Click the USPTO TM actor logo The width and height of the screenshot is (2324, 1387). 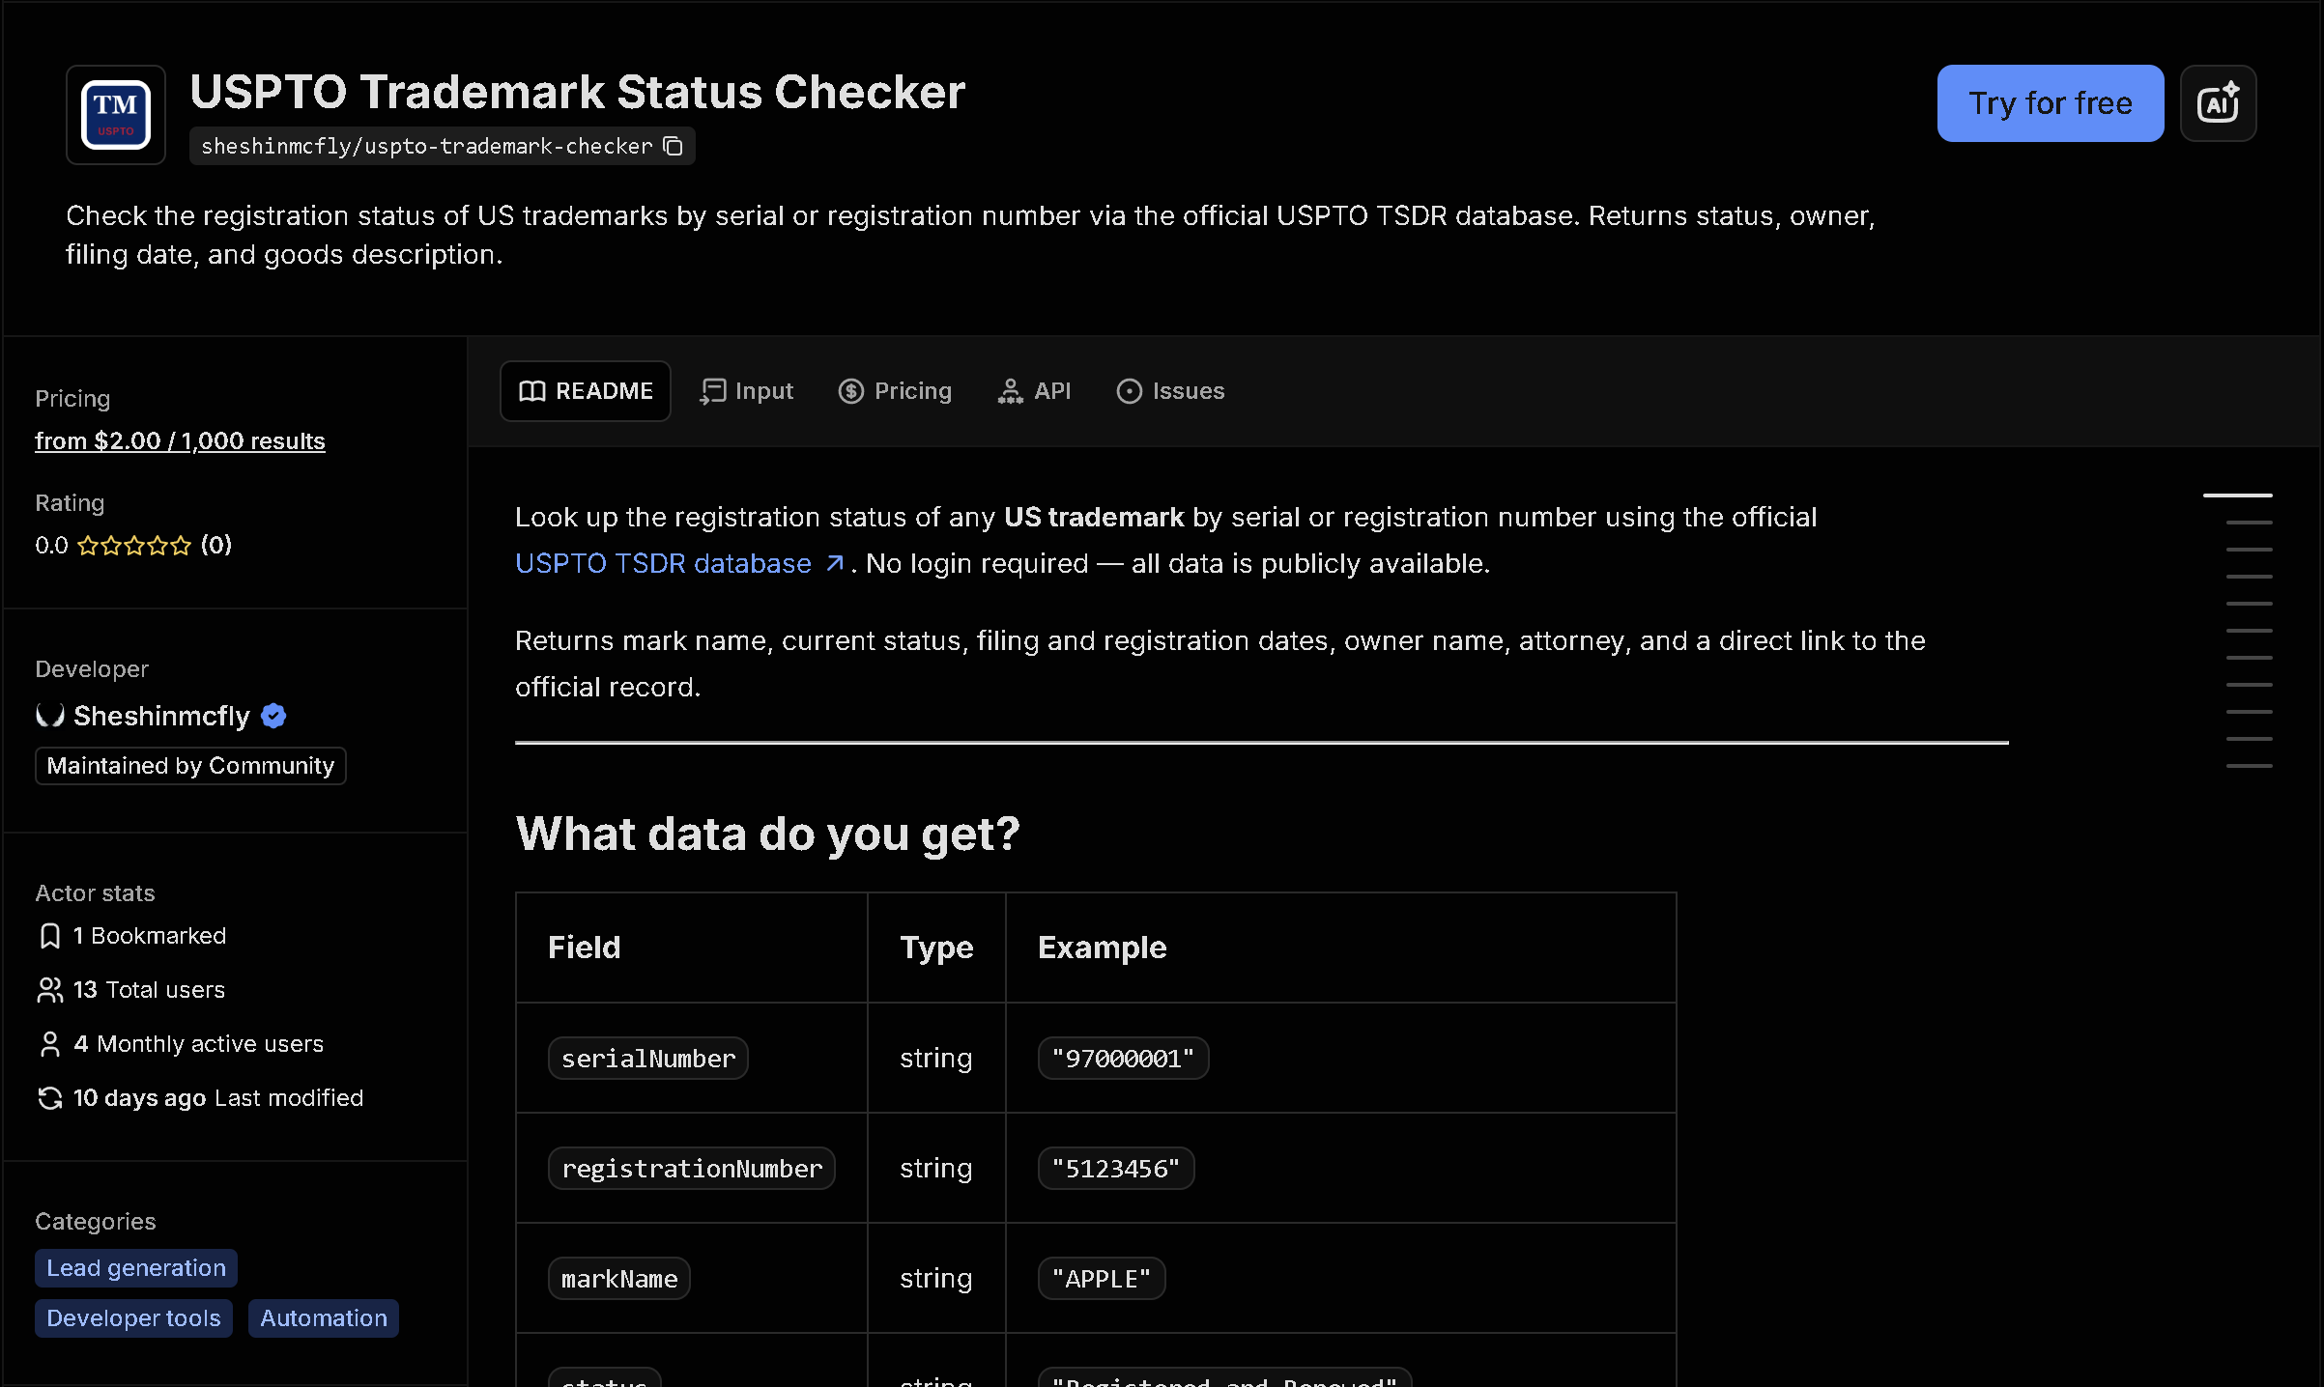coord(116,115)
